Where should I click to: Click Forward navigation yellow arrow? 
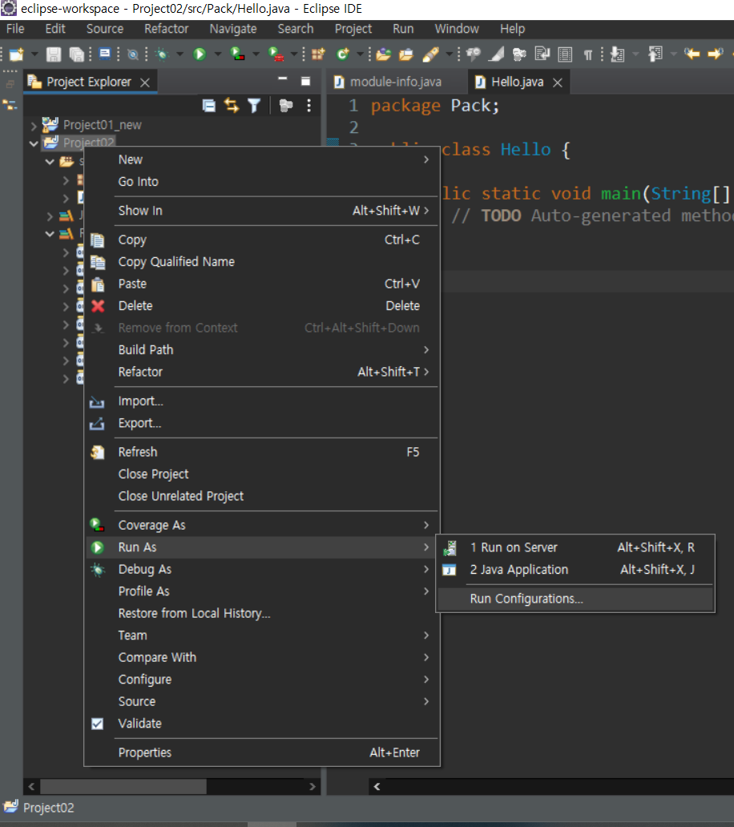click(x=716, y=54)
